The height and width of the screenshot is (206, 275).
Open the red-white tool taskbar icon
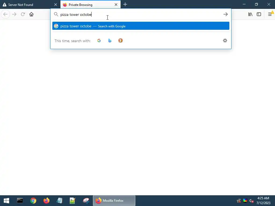coord(86,201)
